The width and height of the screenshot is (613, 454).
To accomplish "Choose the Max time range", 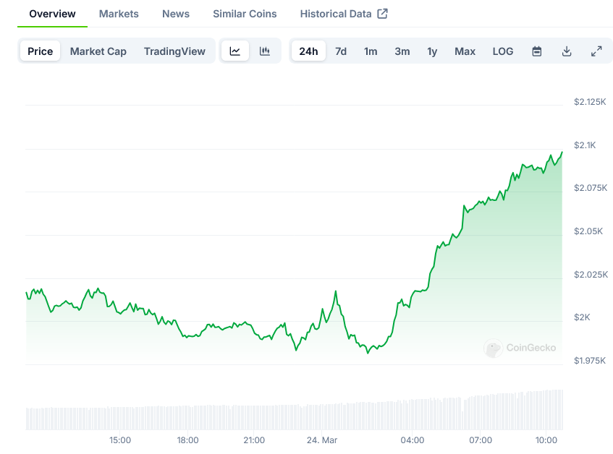I will click(465, 51).
